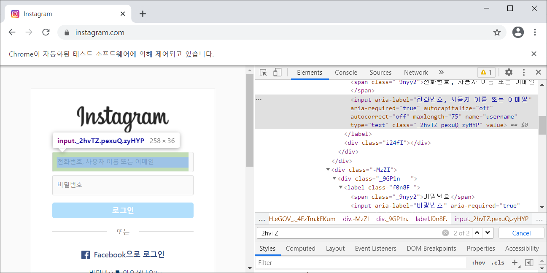Toggle the .cls class editor
Image resolution: width=547 pixels, height=273 pixels.
(x=498, y=262)
